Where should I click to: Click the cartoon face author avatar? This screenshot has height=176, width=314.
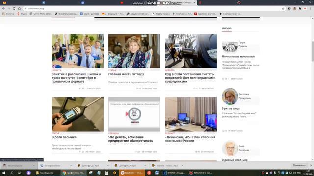pos(230,47)
